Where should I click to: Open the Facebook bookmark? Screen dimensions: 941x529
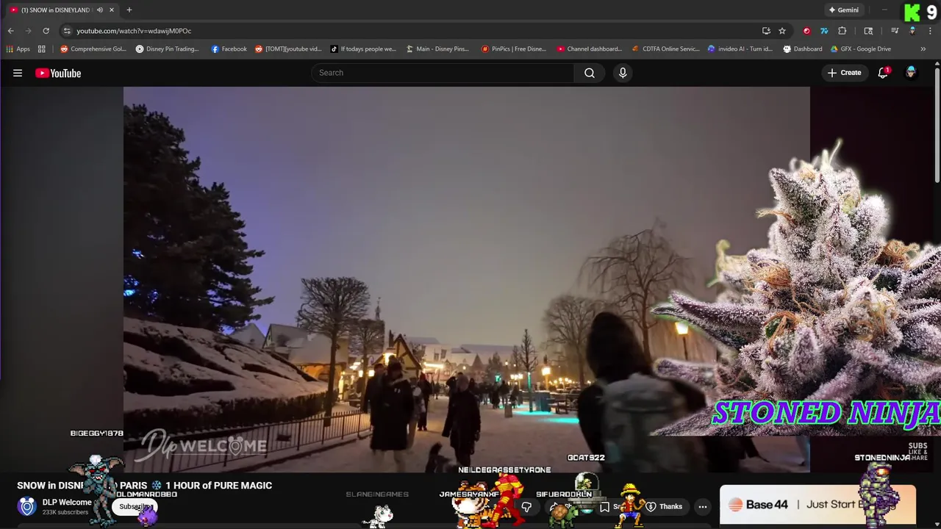tap(229, 49)
